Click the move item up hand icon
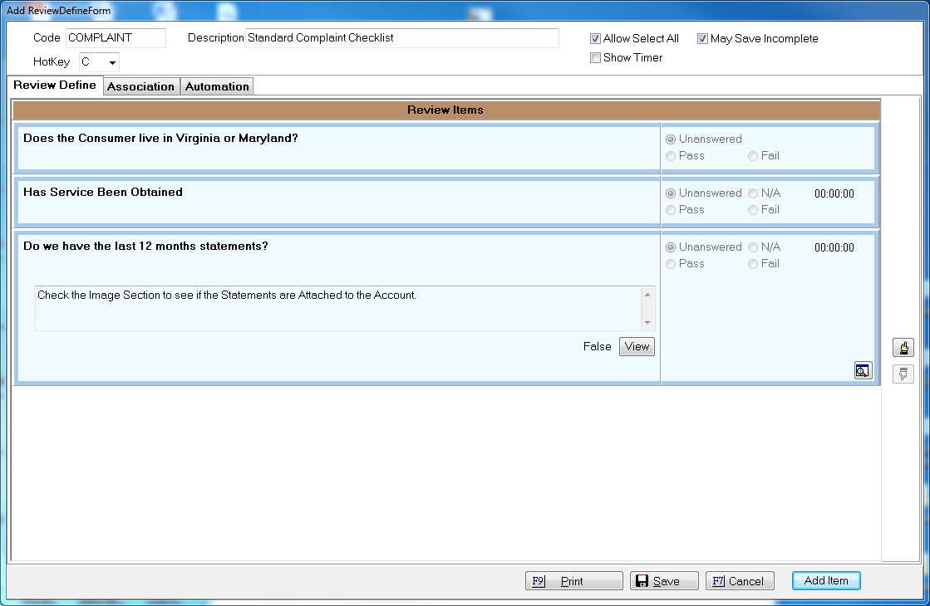 pos(903,348)
